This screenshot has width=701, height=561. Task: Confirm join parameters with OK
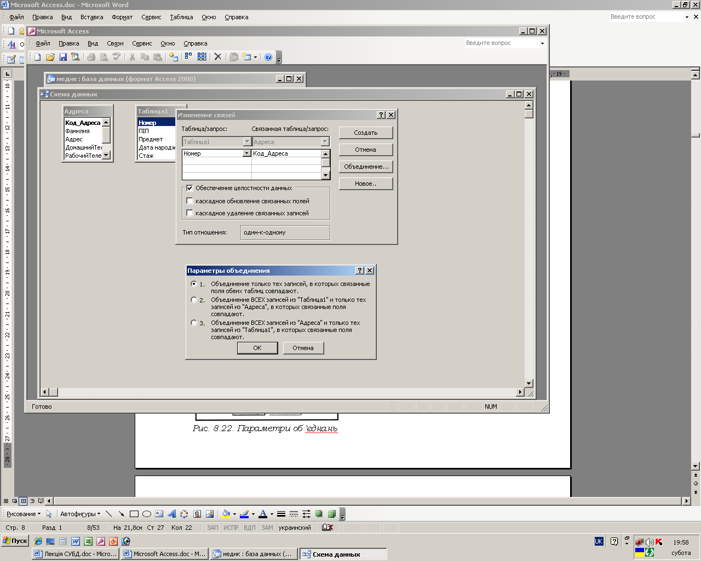pos(257,348)
